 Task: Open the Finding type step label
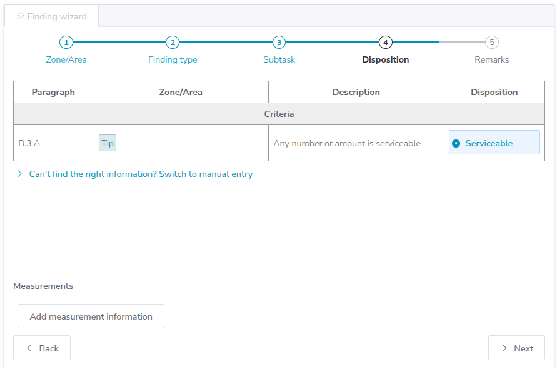coord(173,60)
